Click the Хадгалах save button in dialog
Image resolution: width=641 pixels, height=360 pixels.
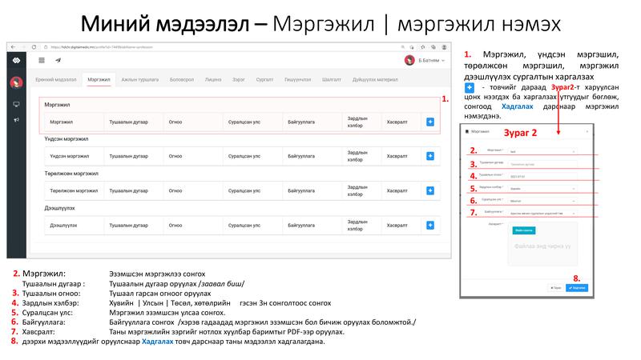(578, 287)
